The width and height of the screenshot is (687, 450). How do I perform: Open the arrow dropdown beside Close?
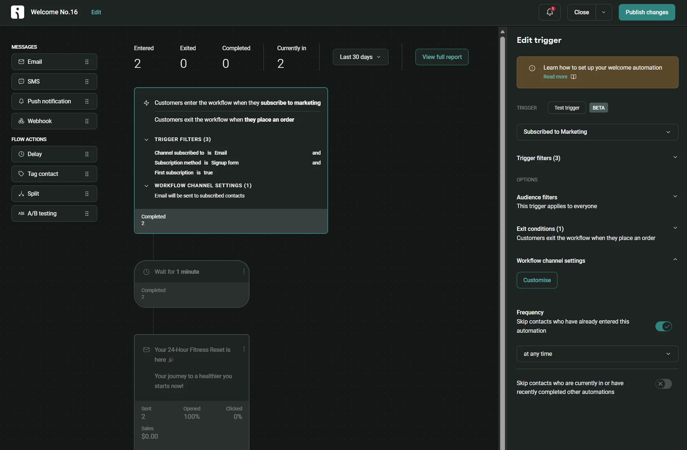click(x=604, y=12)
